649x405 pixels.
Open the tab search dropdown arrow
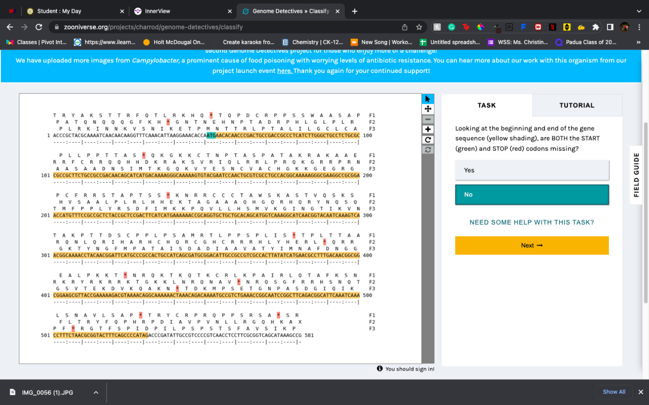(638, 11)
